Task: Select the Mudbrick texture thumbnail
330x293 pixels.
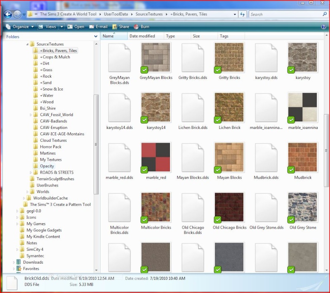Action: (x=303, y=157)
